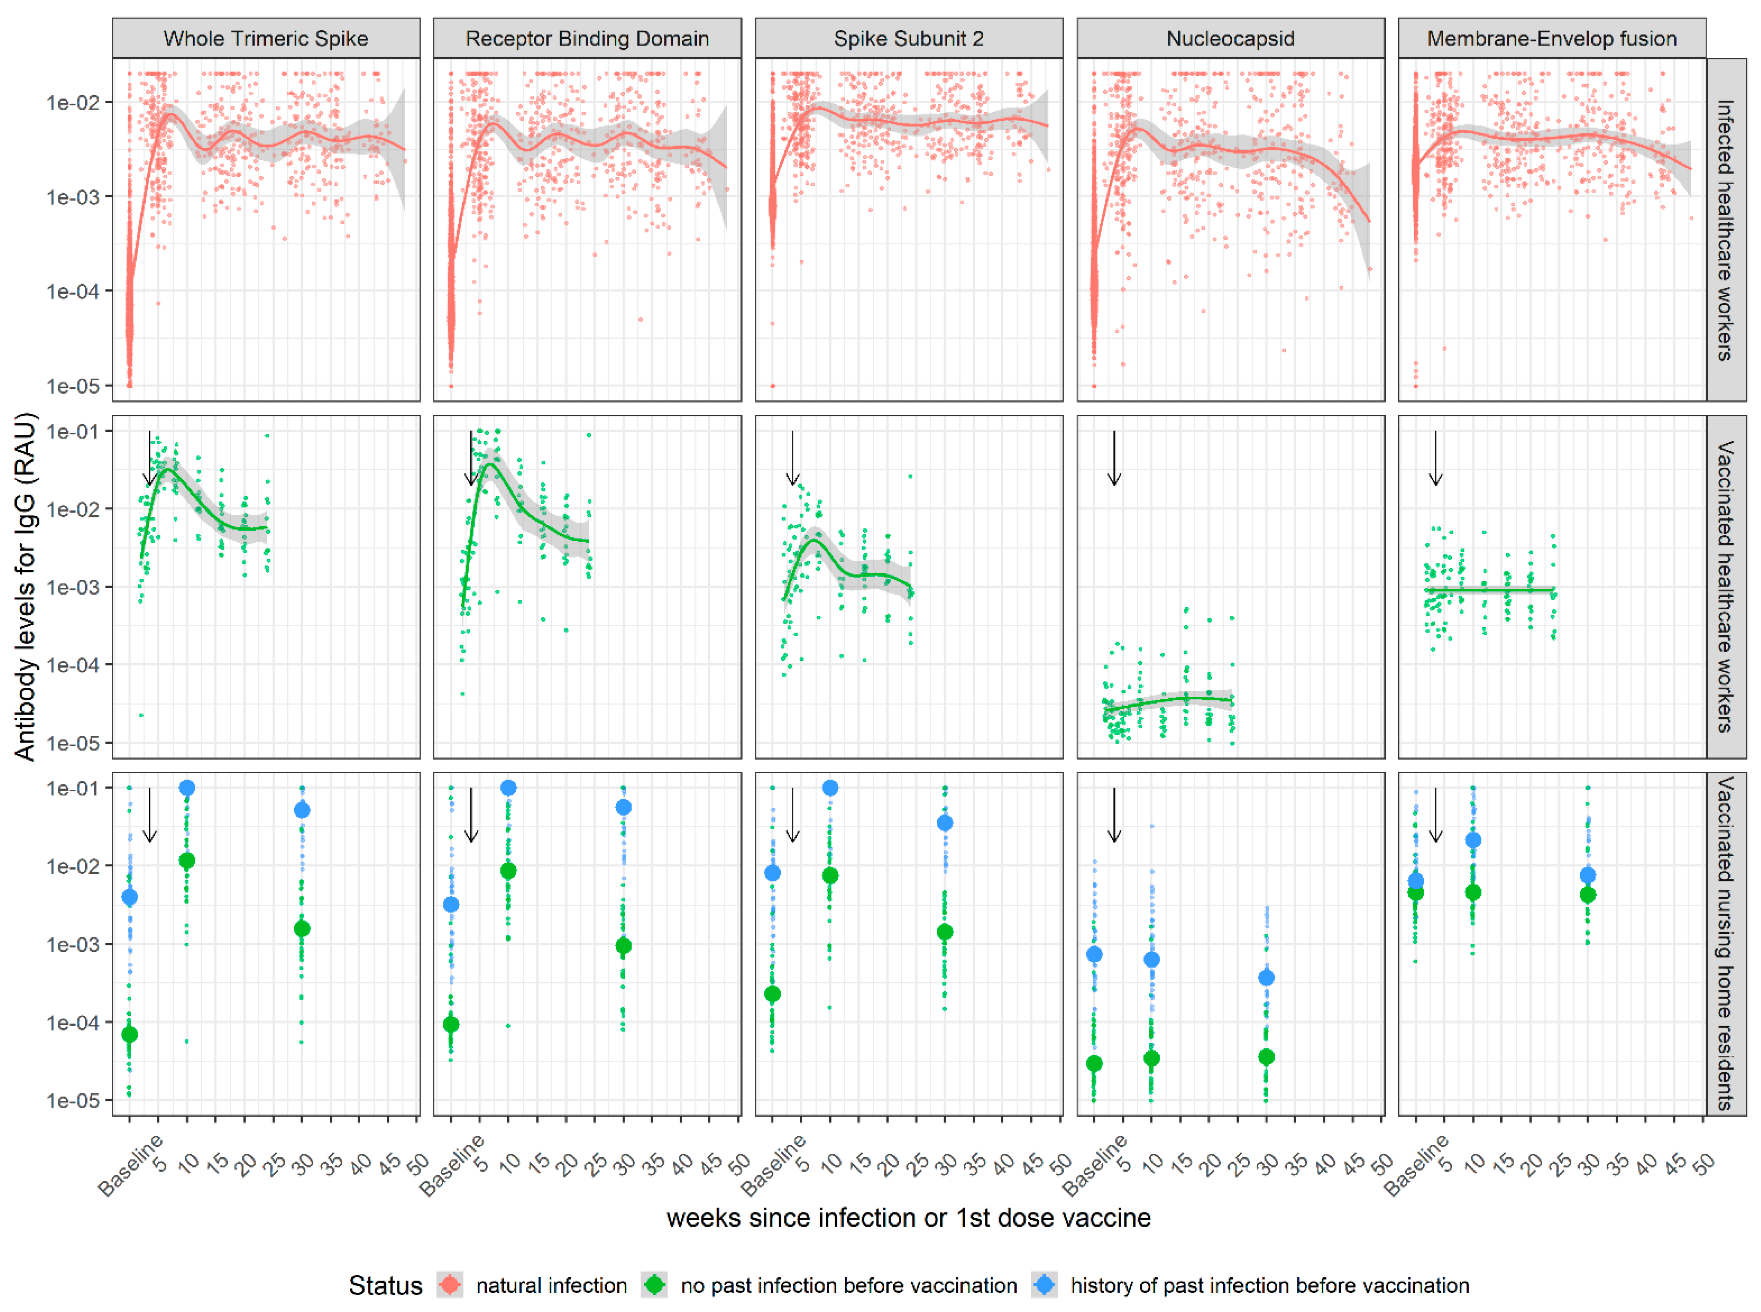The image size is (1761, 1312).
Task: Click the red natural infection legend swatch
Action: click(x=450, y=1284)
